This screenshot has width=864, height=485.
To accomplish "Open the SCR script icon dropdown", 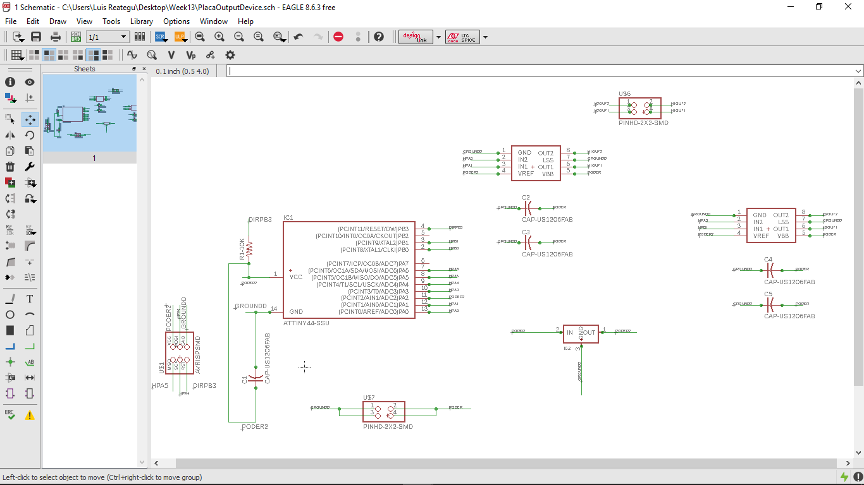I will (x=161, y=37).
